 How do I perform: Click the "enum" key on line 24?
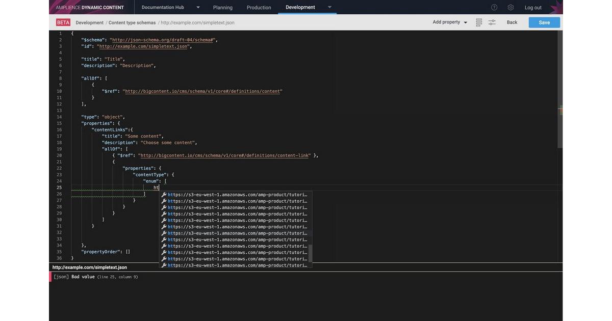tap(151, 181)
